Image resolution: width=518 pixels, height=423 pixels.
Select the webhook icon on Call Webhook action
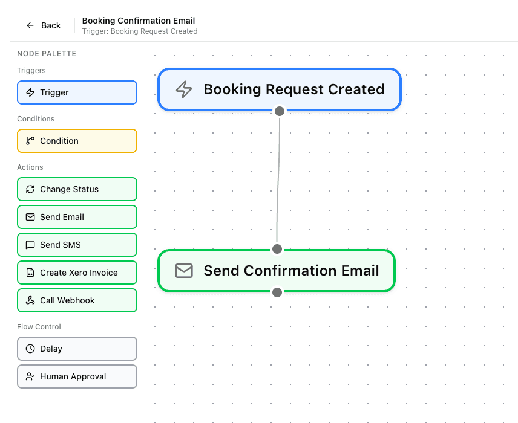coord(30,300)
